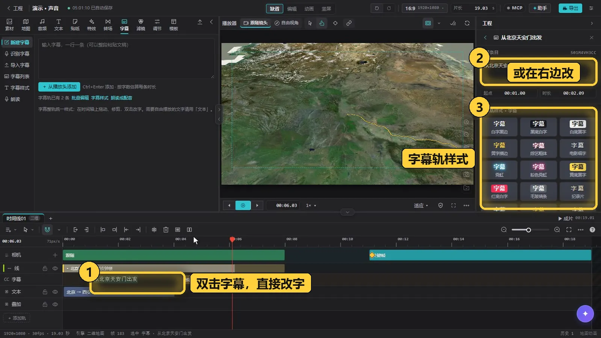Open the 地图 map panel
601x338 pixels.
point(26,25)
